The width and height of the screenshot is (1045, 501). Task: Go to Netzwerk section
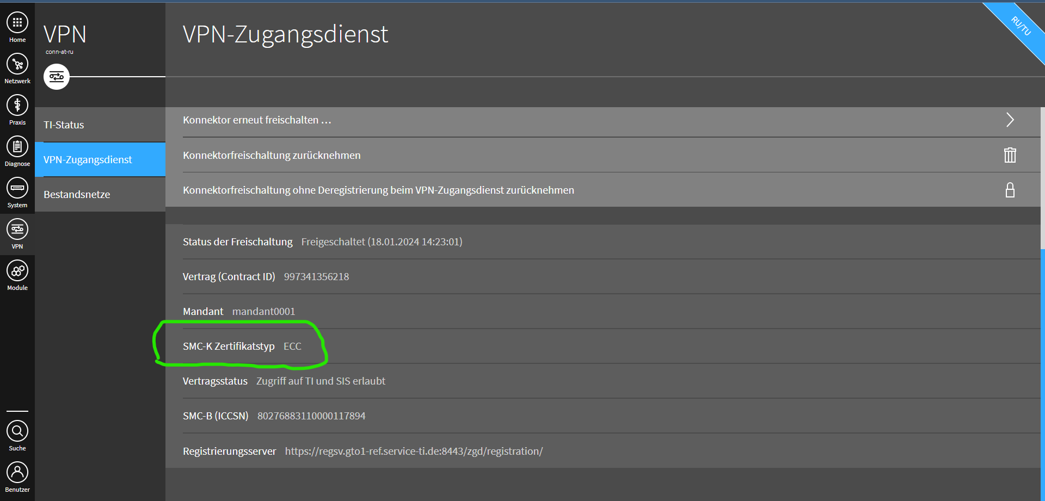coord(17,64)
